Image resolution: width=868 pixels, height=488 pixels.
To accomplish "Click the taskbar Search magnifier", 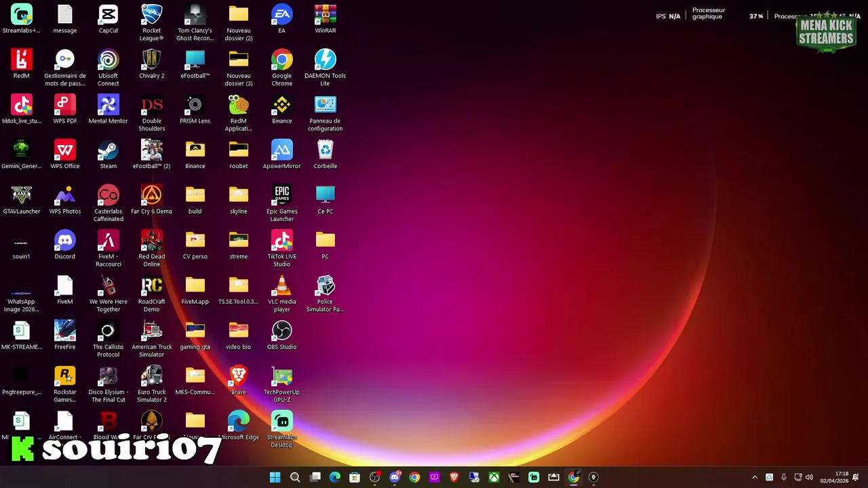I will [295, 477].
